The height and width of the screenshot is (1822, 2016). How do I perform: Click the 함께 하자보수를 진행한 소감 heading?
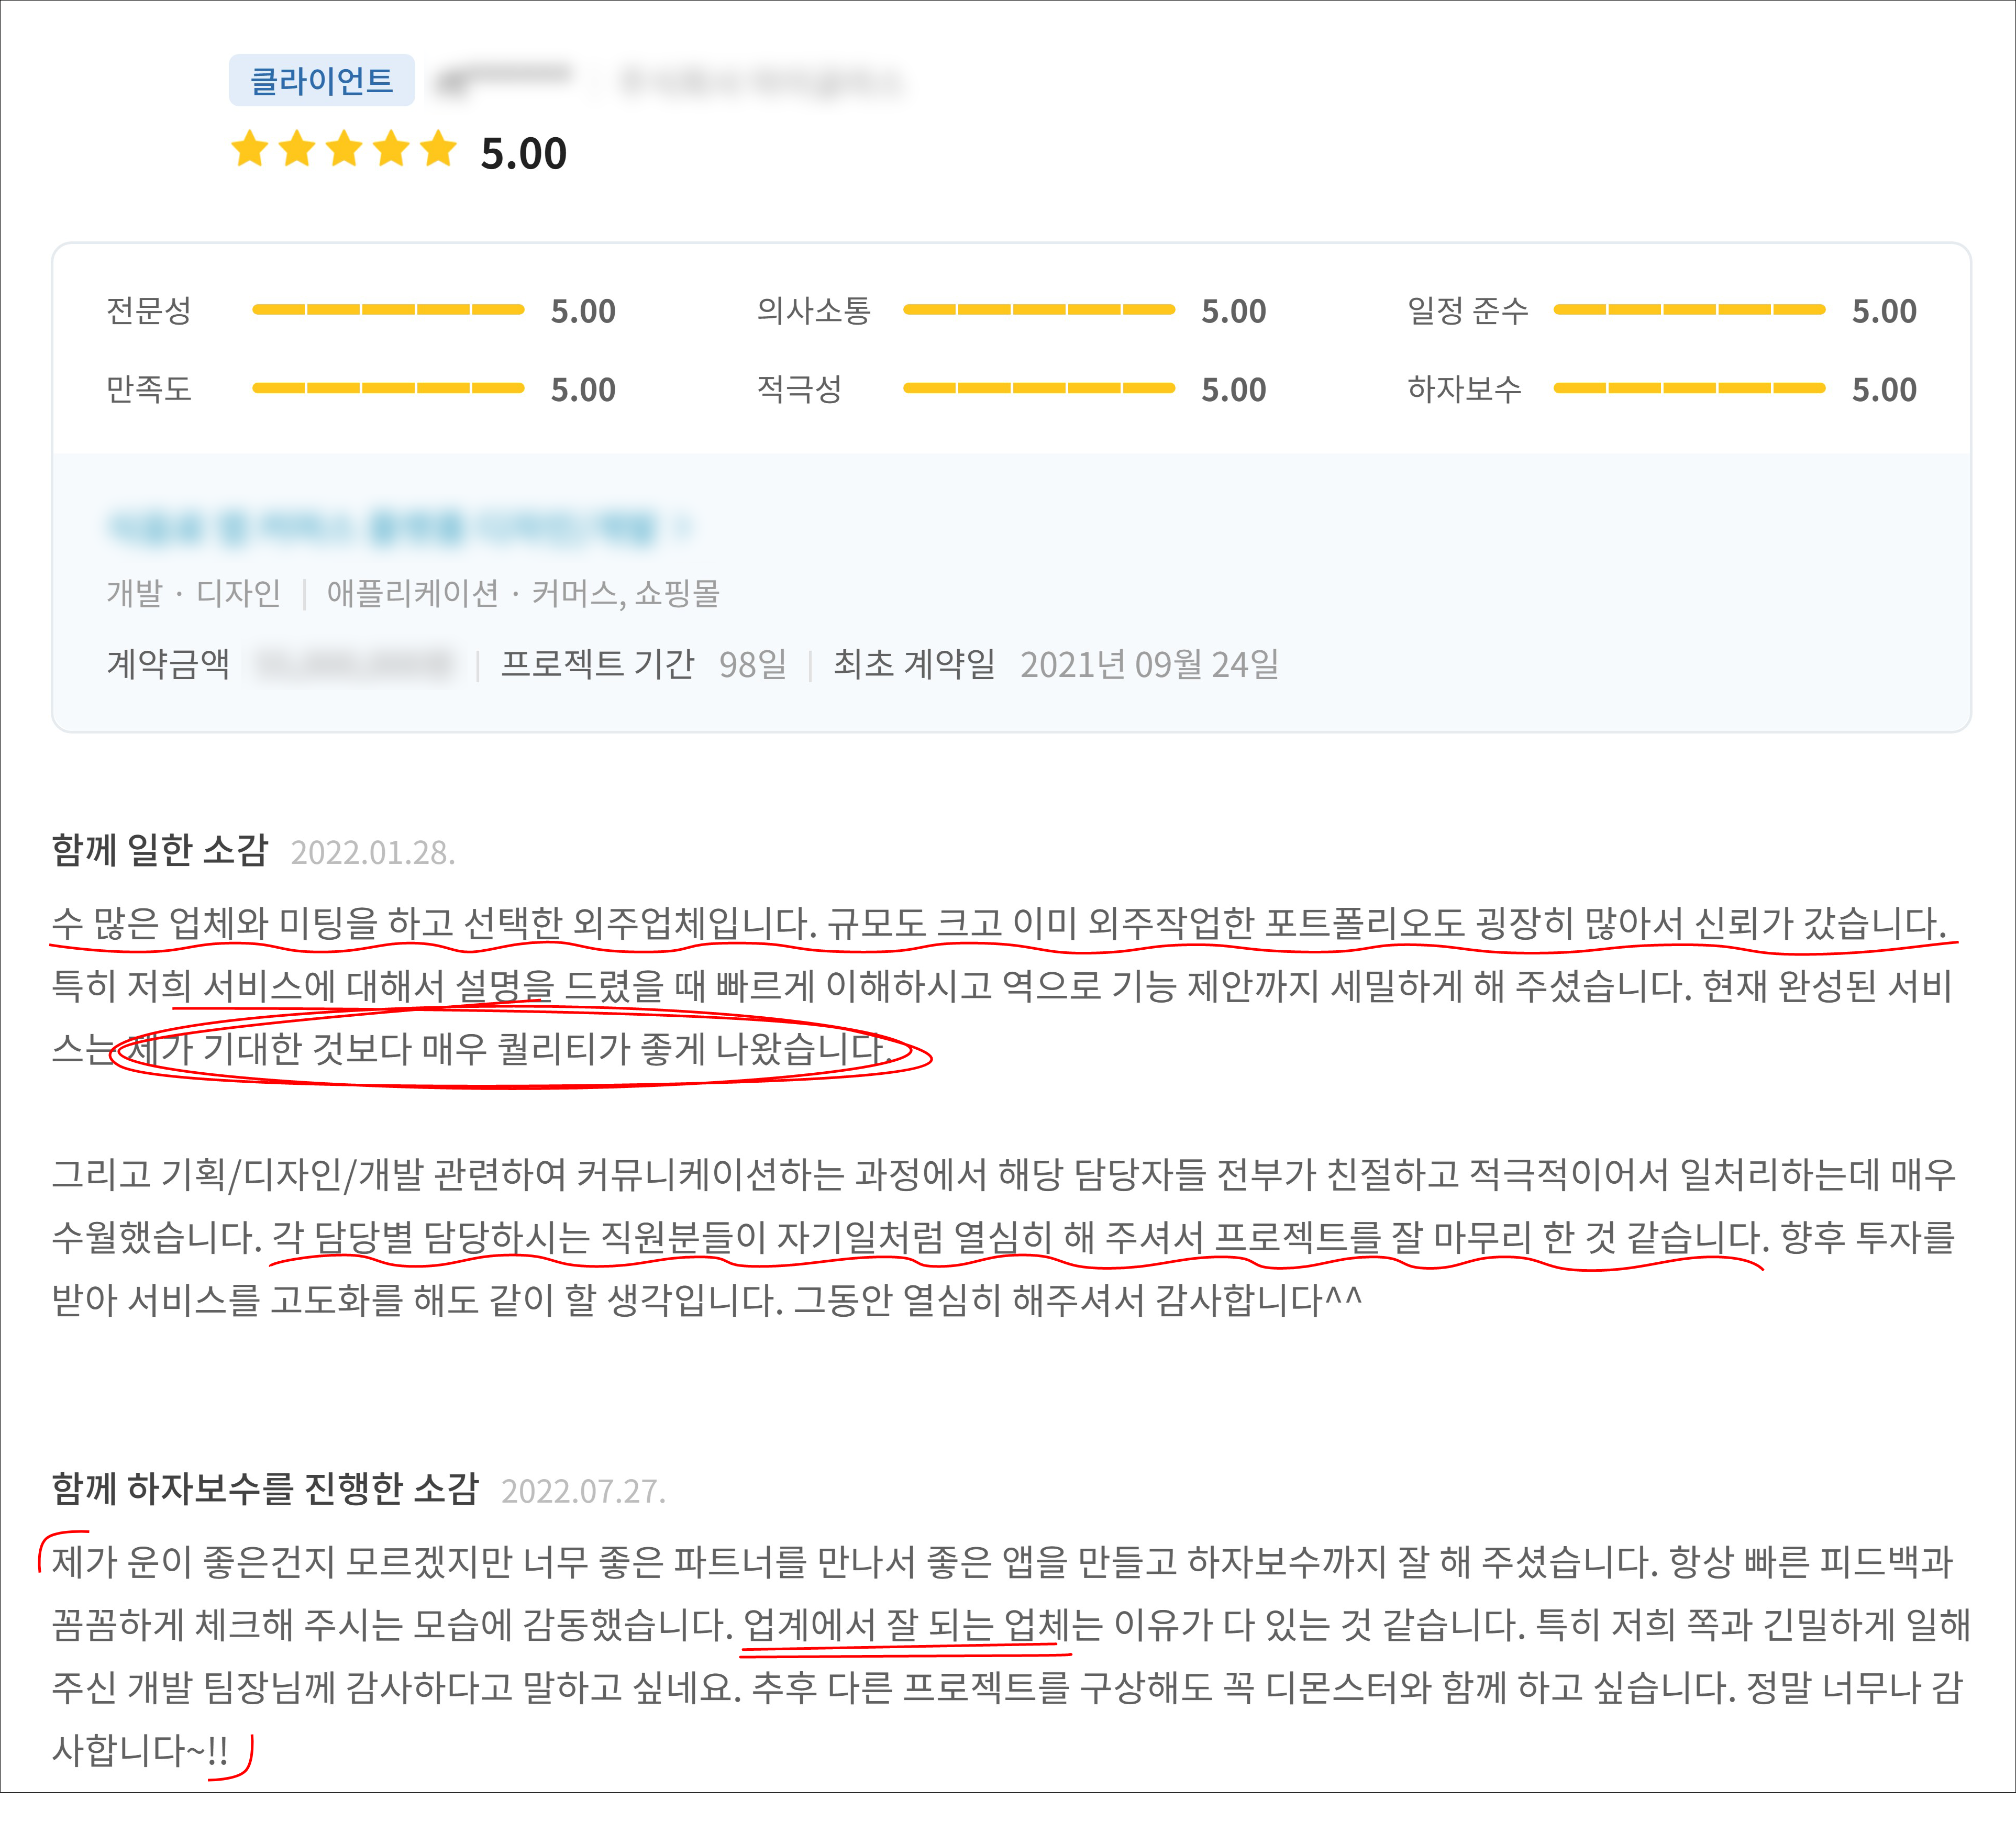(265, 1489)
